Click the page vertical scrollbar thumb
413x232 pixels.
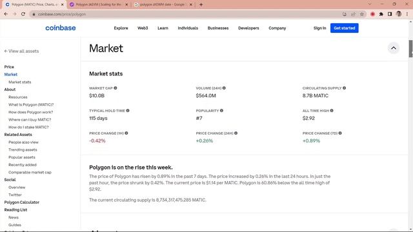pos(410,49)
